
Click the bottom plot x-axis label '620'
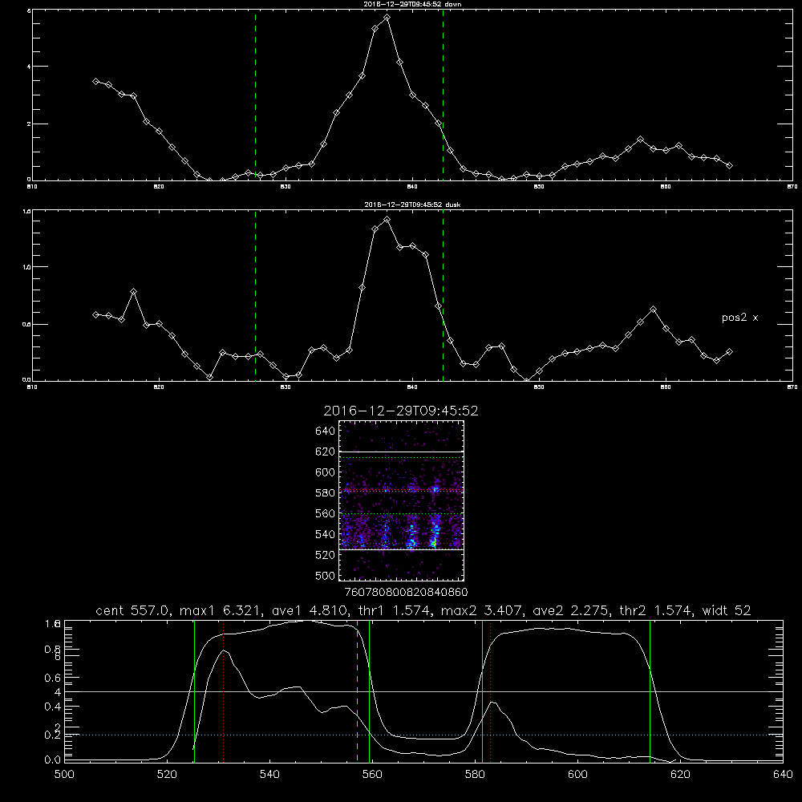681,775
